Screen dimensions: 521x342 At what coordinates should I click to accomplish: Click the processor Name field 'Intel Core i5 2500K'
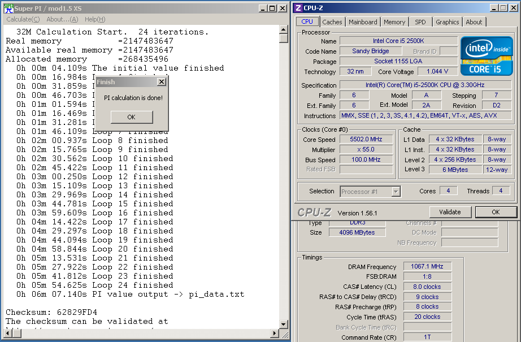pos(399,41)
